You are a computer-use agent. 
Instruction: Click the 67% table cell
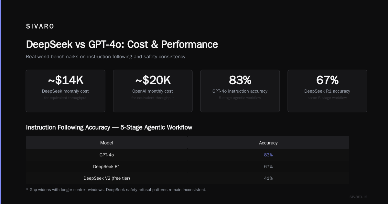click(x=268, y=167)
